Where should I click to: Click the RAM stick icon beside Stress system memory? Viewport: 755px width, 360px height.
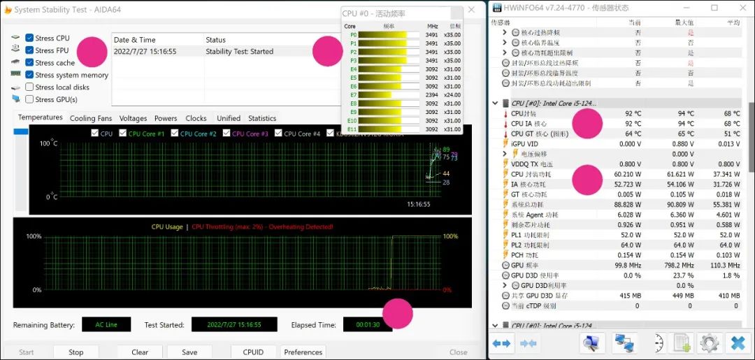click(16, 75)
